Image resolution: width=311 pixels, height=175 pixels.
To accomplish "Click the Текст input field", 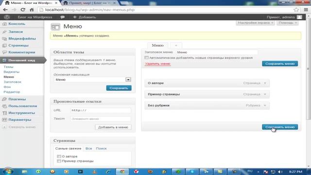I will click(101, 119).
